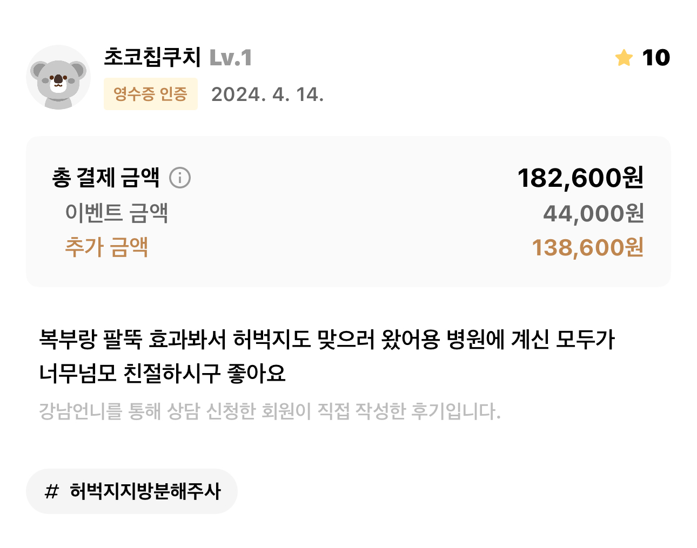Image resolution: width=697 pixels, height=548 pixels.
Task: Click the second review line 너무넘모 친절하시구 좋아요
Action: point(162,373)
